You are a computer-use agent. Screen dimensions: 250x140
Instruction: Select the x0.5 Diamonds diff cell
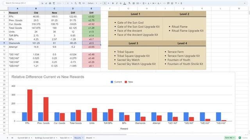(x=91, y=43)
